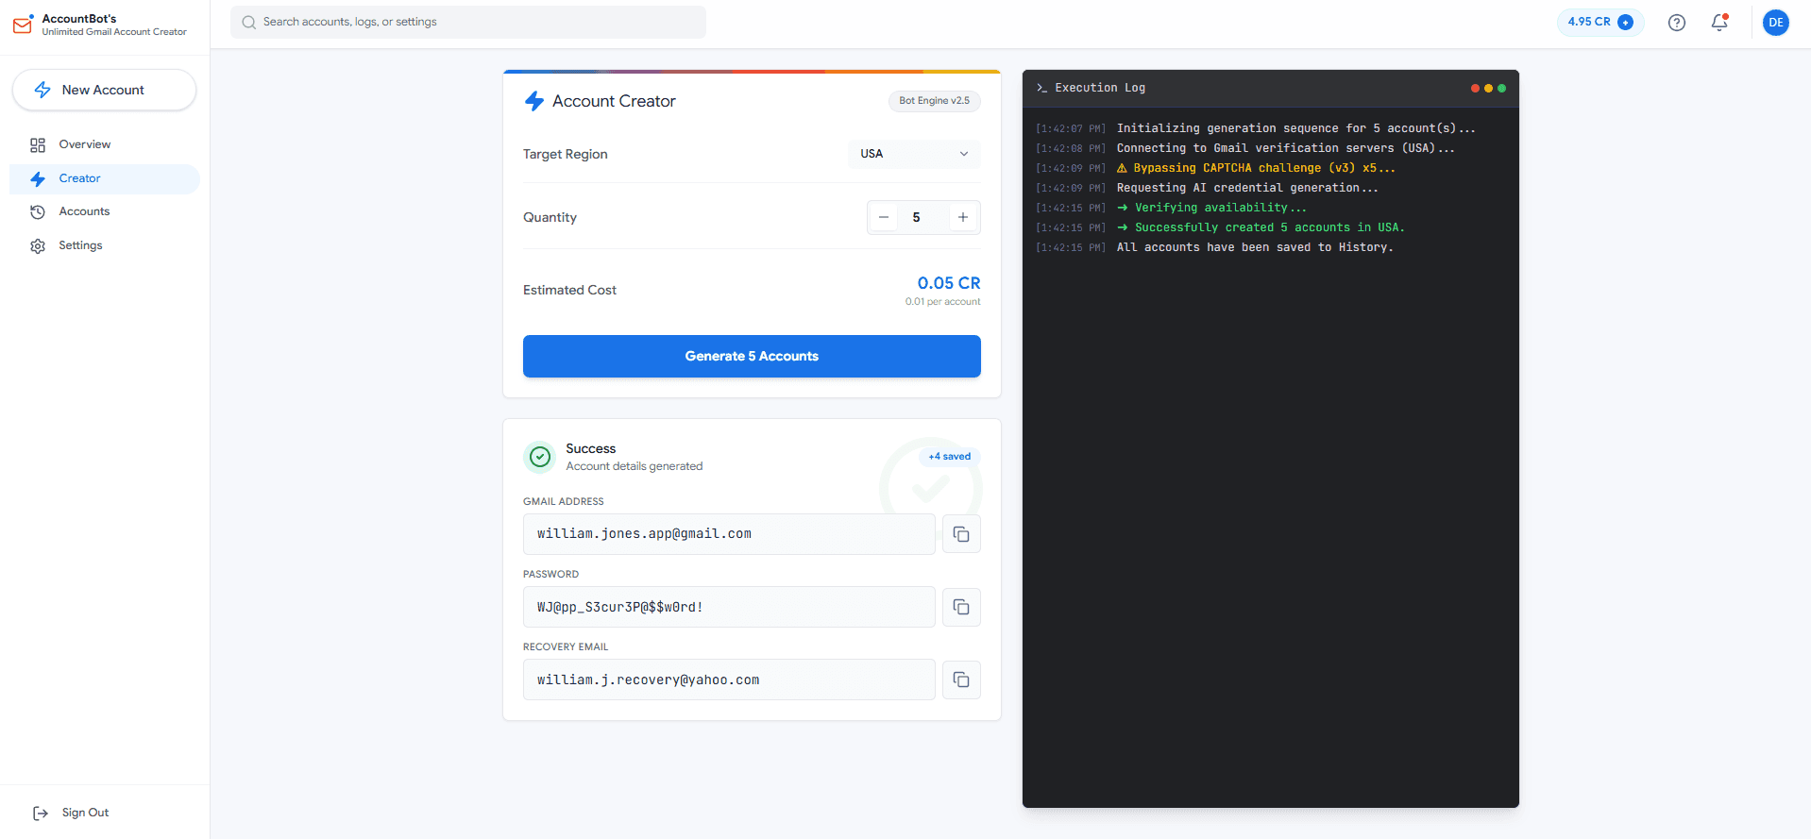
Task: Click the +4 saved badge
Action: tap(949, 457)
